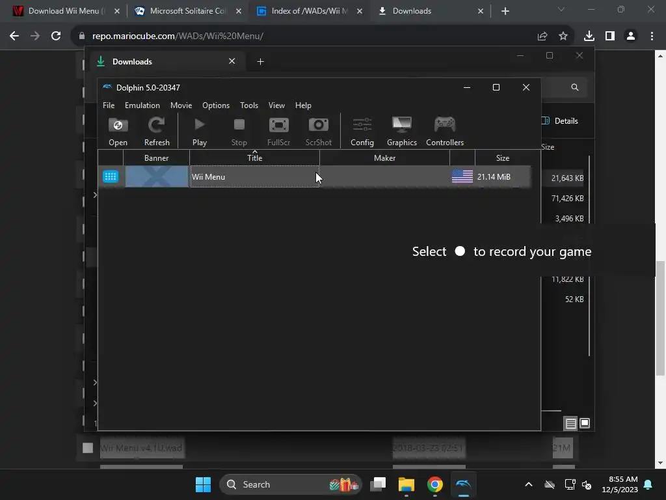The height and width of the screenshot is (500, 666).
Task: Click the USA flag region icon
Action: pos(462,176)
